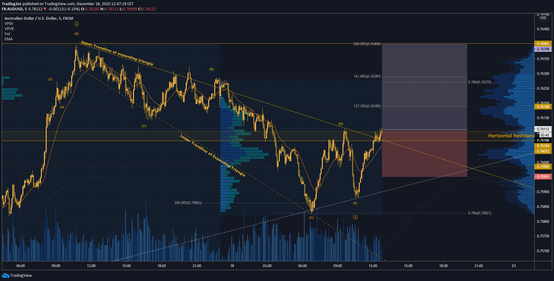
Task: Click the 0.75700 price axis label
Action: (x=543, y=251)
